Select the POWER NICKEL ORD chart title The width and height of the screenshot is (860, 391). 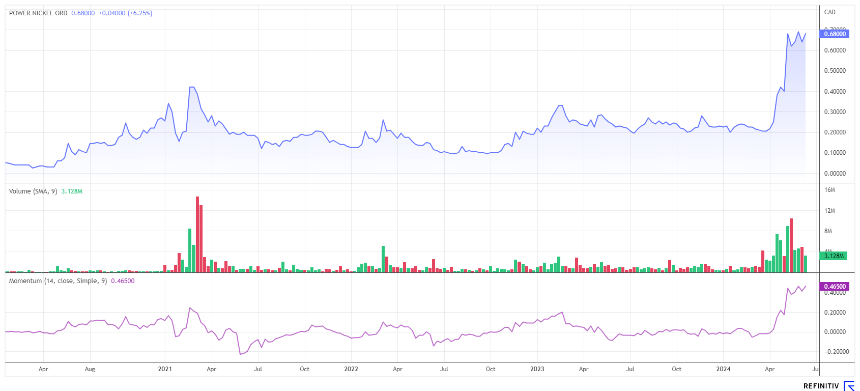tap(38, 13)
